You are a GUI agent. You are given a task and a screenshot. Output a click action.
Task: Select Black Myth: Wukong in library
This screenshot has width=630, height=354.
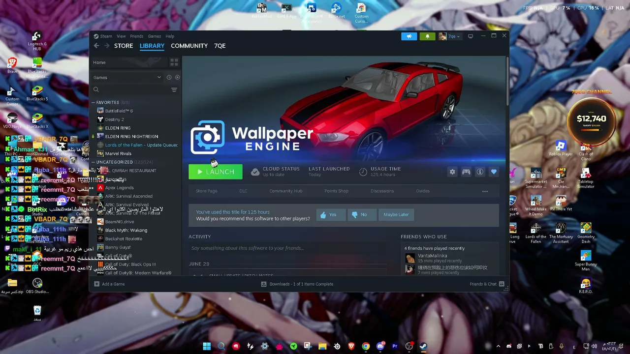[126, 230]
